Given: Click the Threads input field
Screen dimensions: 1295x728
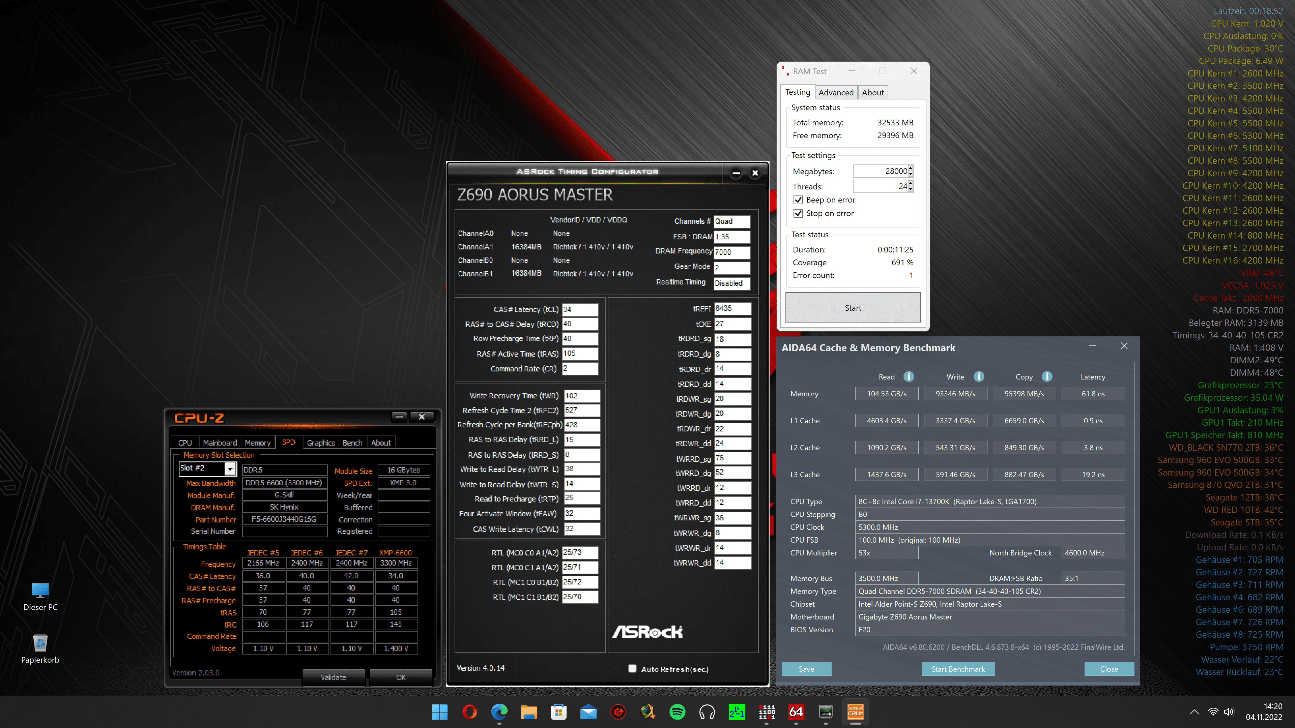Looking at the screenshot, I should tap(880, 186).
